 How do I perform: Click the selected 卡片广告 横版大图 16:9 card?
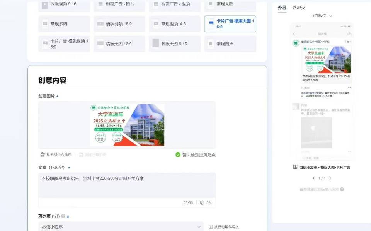tap(230, 24)
